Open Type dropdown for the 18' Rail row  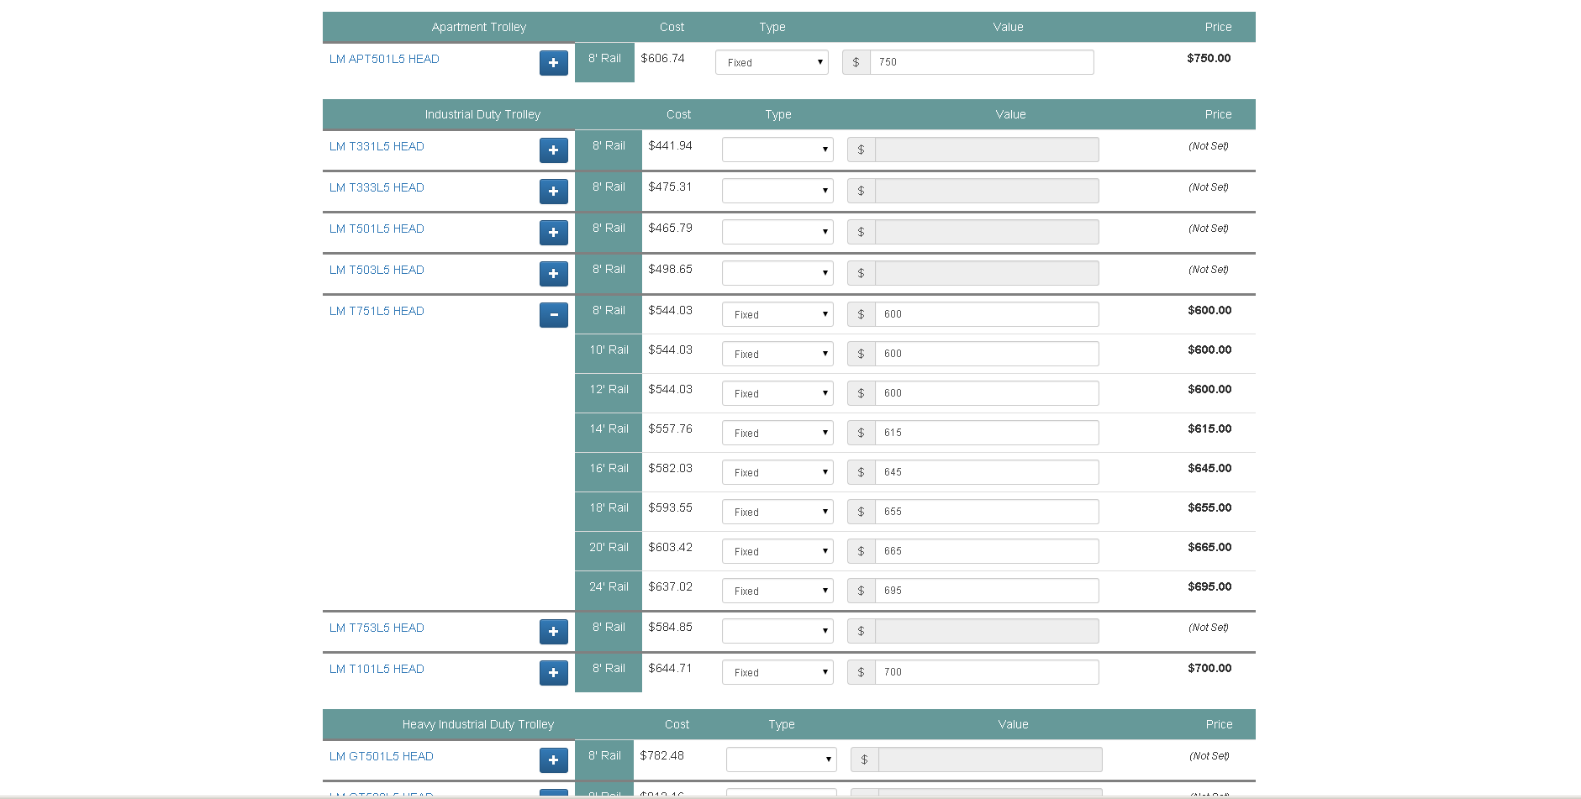tap(777, 512)
